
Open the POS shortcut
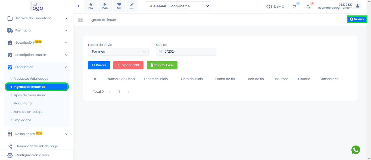105,6
